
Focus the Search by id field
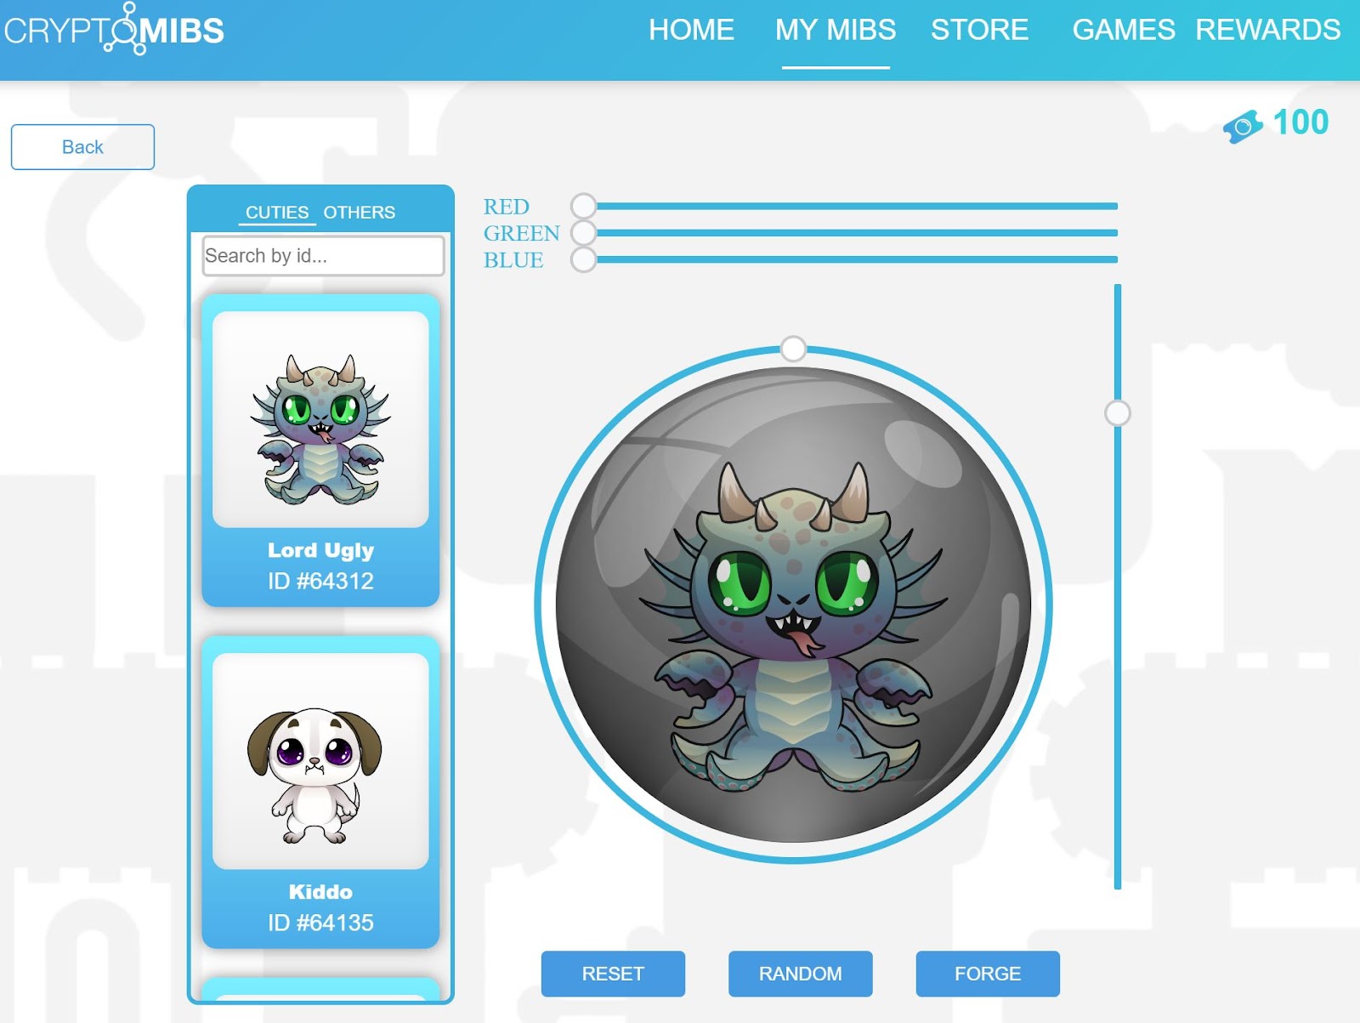[x=323, y=255]
